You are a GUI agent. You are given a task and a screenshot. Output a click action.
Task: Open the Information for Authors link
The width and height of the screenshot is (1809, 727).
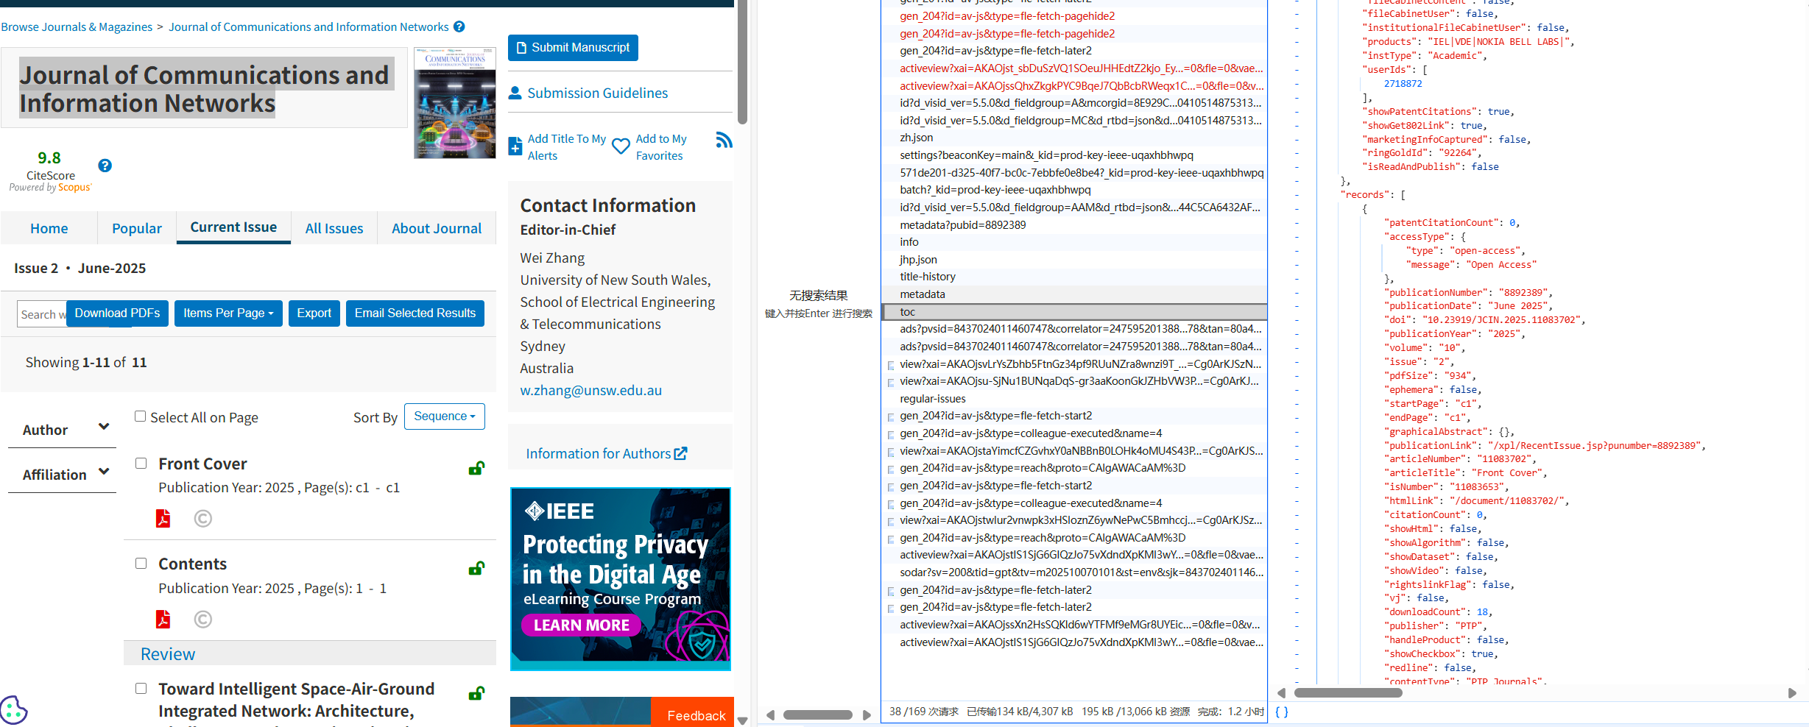click(599, 453)
